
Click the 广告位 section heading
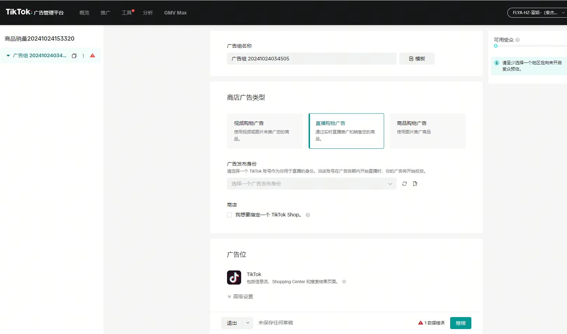coord(237,255)
